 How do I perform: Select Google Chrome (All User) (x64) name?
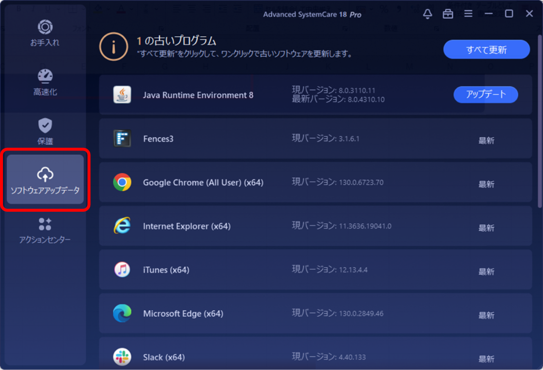point(203,182)
